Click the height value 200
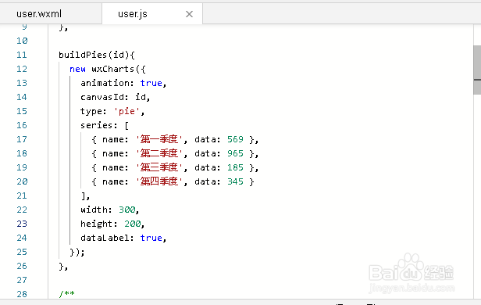 pos(133,224)
